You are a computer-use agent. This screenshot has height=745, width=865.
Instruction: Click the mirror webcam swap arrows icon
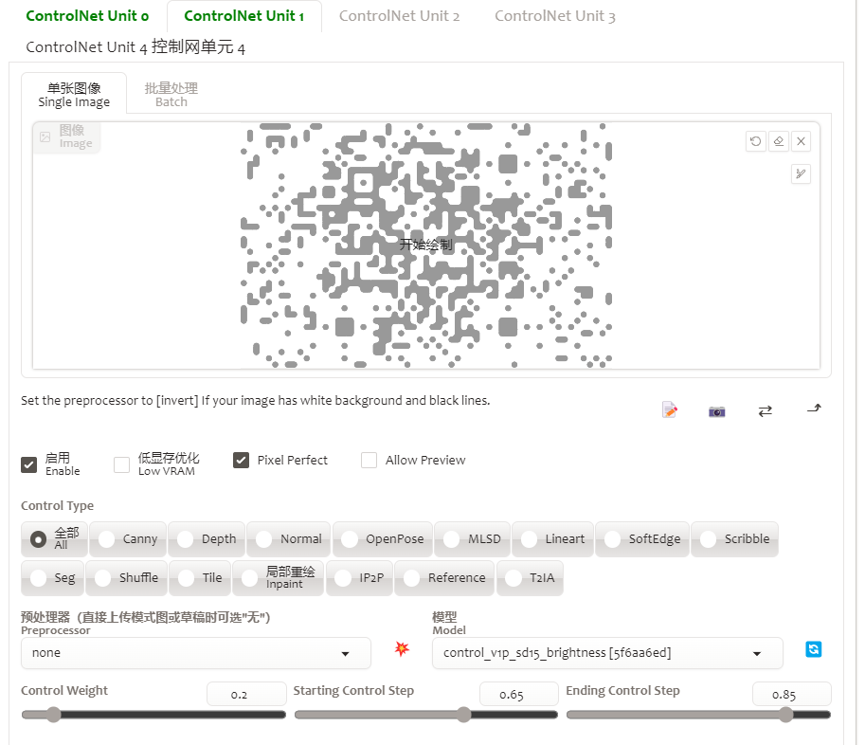pos(766,411)
